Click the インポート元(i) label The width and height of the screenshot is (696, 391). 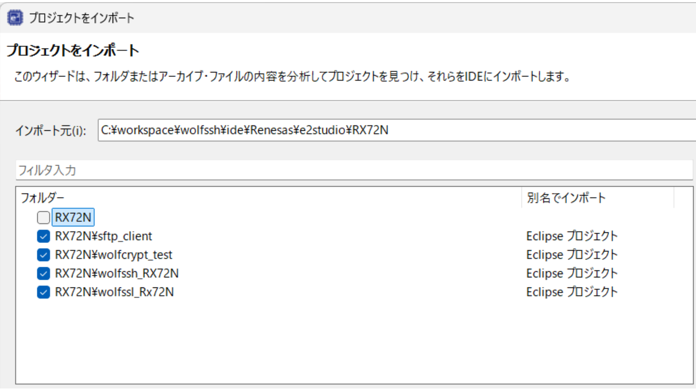(x=51, y=131)
